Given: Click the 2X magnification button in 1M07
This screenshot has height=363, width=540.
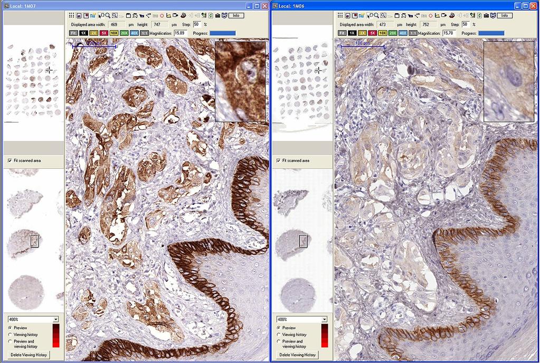Looking at the screenshot, I should point(93,33).
